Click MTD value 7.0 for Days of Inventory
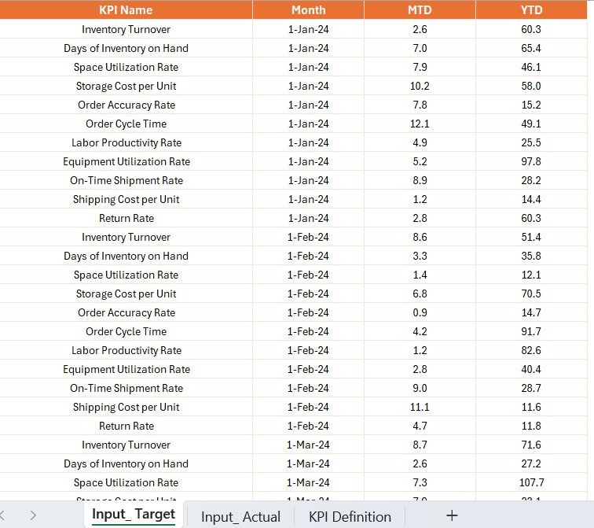 pyautogui.click(x=420, y=48)
